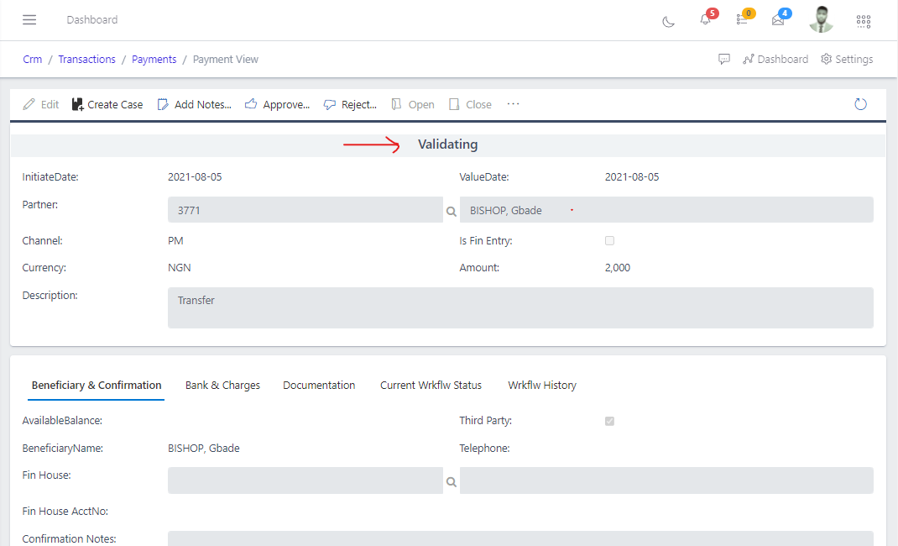Open the apps grid icon

coord(863,21)
